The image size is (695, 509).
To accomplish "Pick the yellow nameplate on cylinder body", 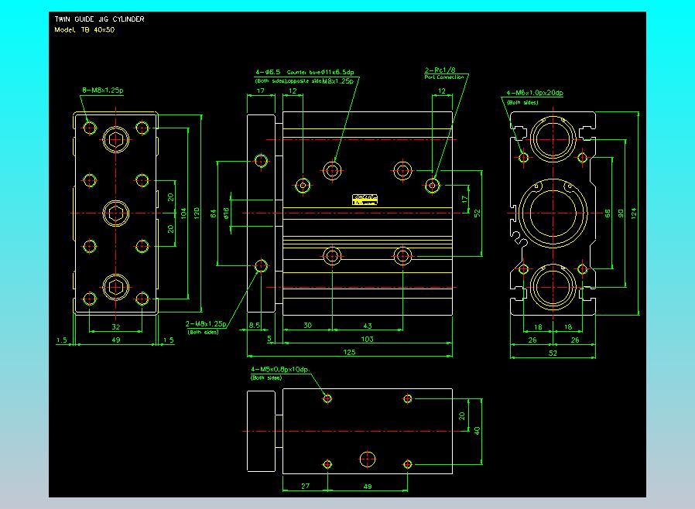I will 365,199.
